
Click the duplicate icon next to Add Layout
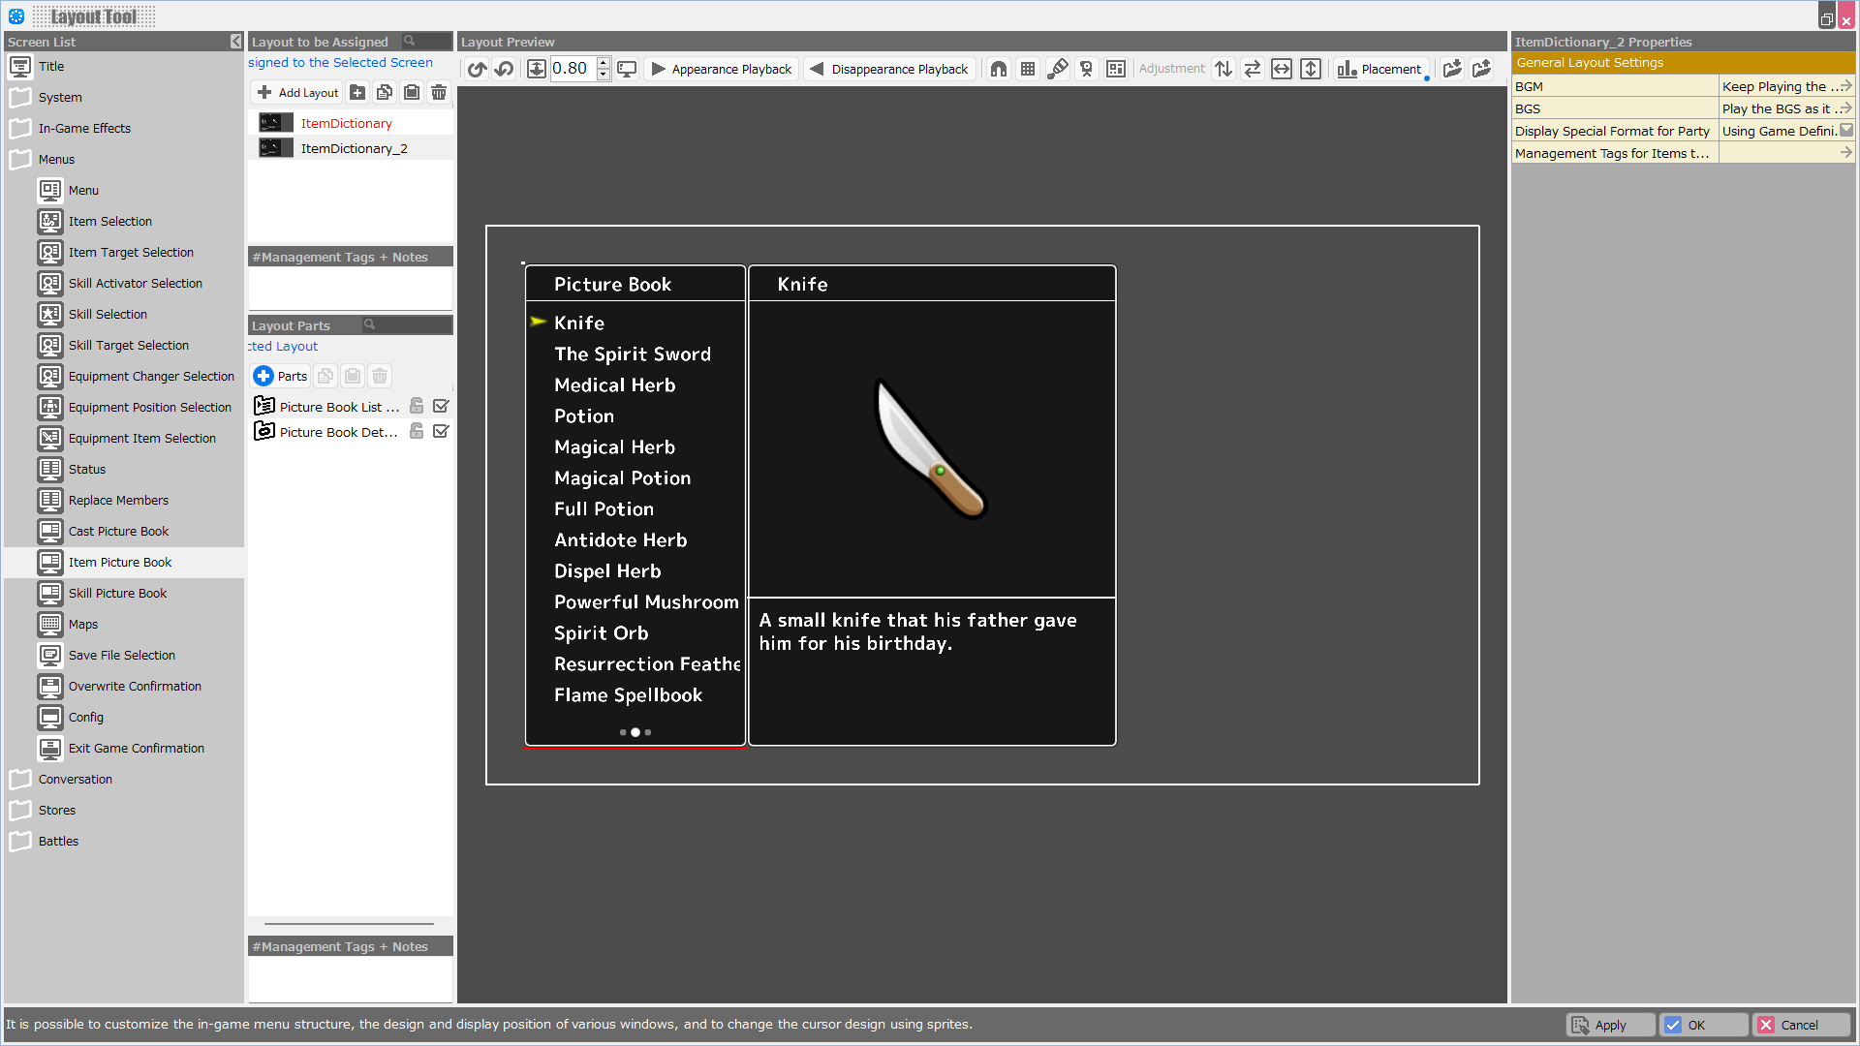pos(385,91)
